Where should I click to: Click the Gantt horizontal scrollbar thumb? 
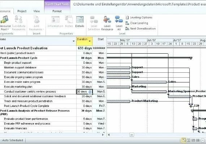(132, 135)
